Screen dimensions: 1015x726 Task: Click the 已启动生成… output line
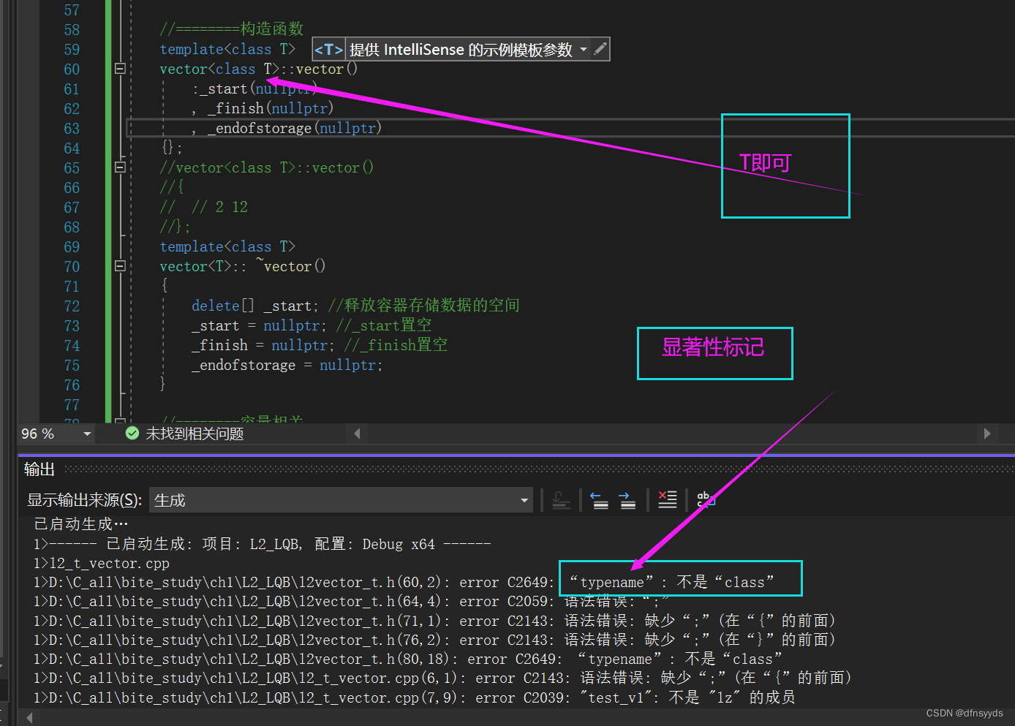pyautogui.click(x=81, y=524)
